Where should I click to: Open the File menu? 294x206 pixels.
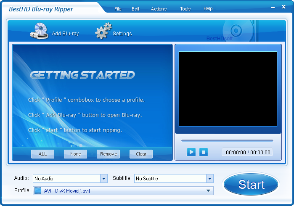[x=118, y=9]
